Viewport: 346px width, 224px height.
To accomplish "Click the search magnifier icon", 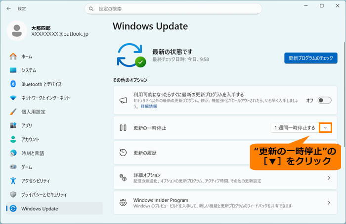I will pos(91,9).
